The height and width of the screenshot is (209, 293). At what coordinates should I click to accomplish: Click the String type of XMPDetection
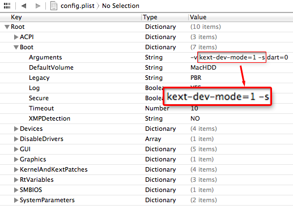coord(154,118)
